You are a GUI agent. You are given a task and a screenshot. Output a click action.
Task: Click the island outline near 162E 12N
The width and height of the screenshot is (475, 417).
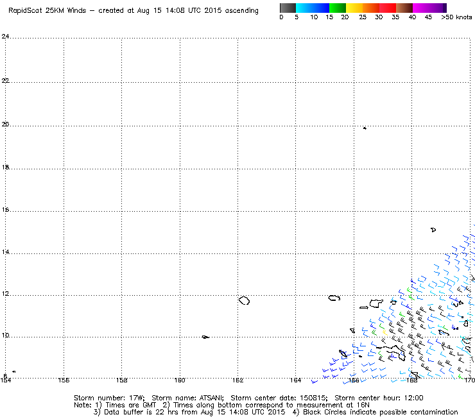coord(244,300)
